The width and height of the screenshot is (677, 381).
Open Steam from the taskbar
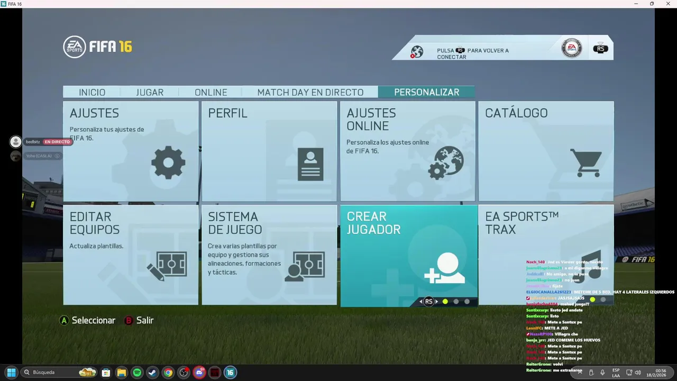coord(152,373)
